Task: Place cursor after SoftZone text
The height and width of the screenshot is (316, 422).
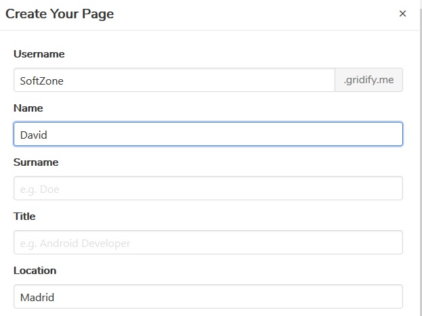Action: [65, 81]
